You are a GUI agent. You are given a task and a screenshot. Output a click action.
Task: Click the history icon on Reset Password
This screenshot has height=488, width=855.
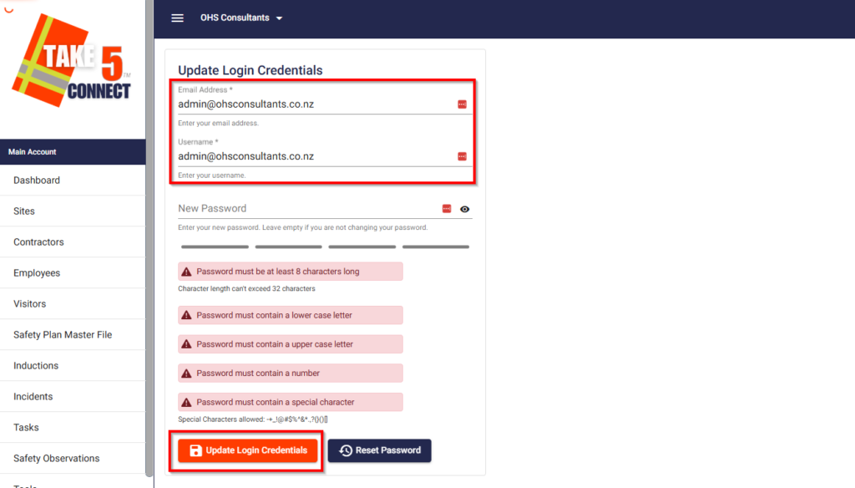point(346,451)
